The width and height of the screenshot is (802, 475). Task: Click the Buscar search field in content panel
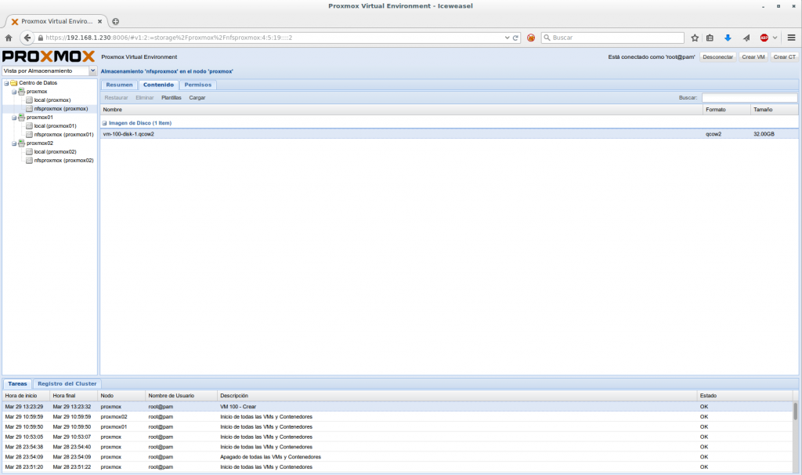[750, 98]
